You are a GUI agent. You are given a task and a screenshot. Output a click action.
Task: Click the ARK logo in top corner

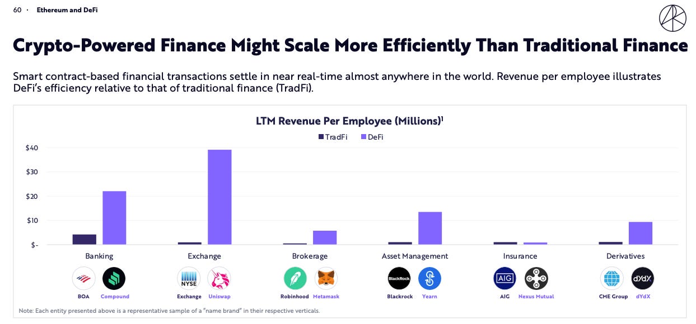click(672, 18)
